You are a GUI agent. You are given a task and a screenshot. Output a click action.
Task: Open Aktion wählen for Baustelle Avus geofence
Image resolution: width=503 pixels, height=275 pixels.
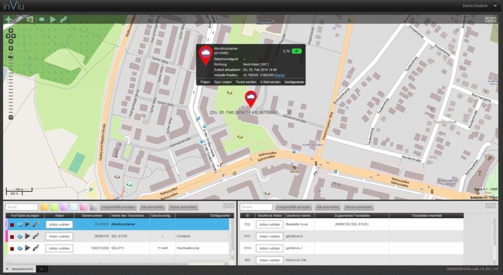pyautogui.click(x=270, y=224)
